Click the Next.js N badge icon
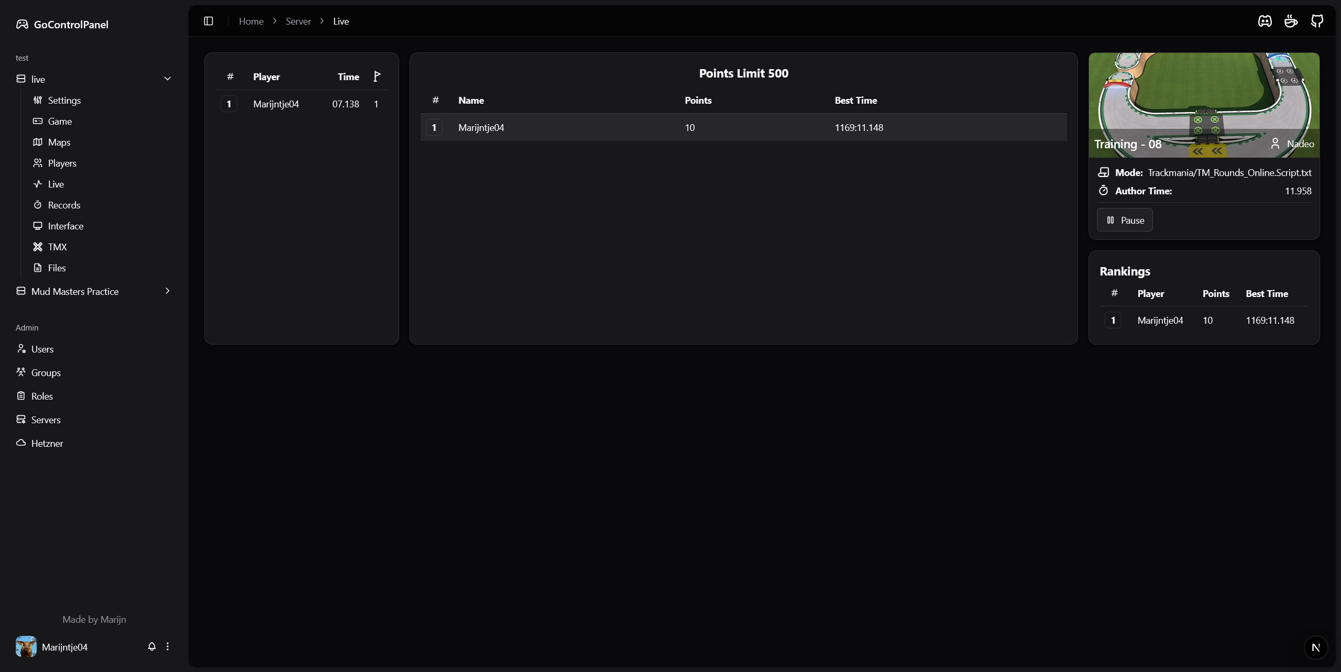 click(x=1315, y=647)
